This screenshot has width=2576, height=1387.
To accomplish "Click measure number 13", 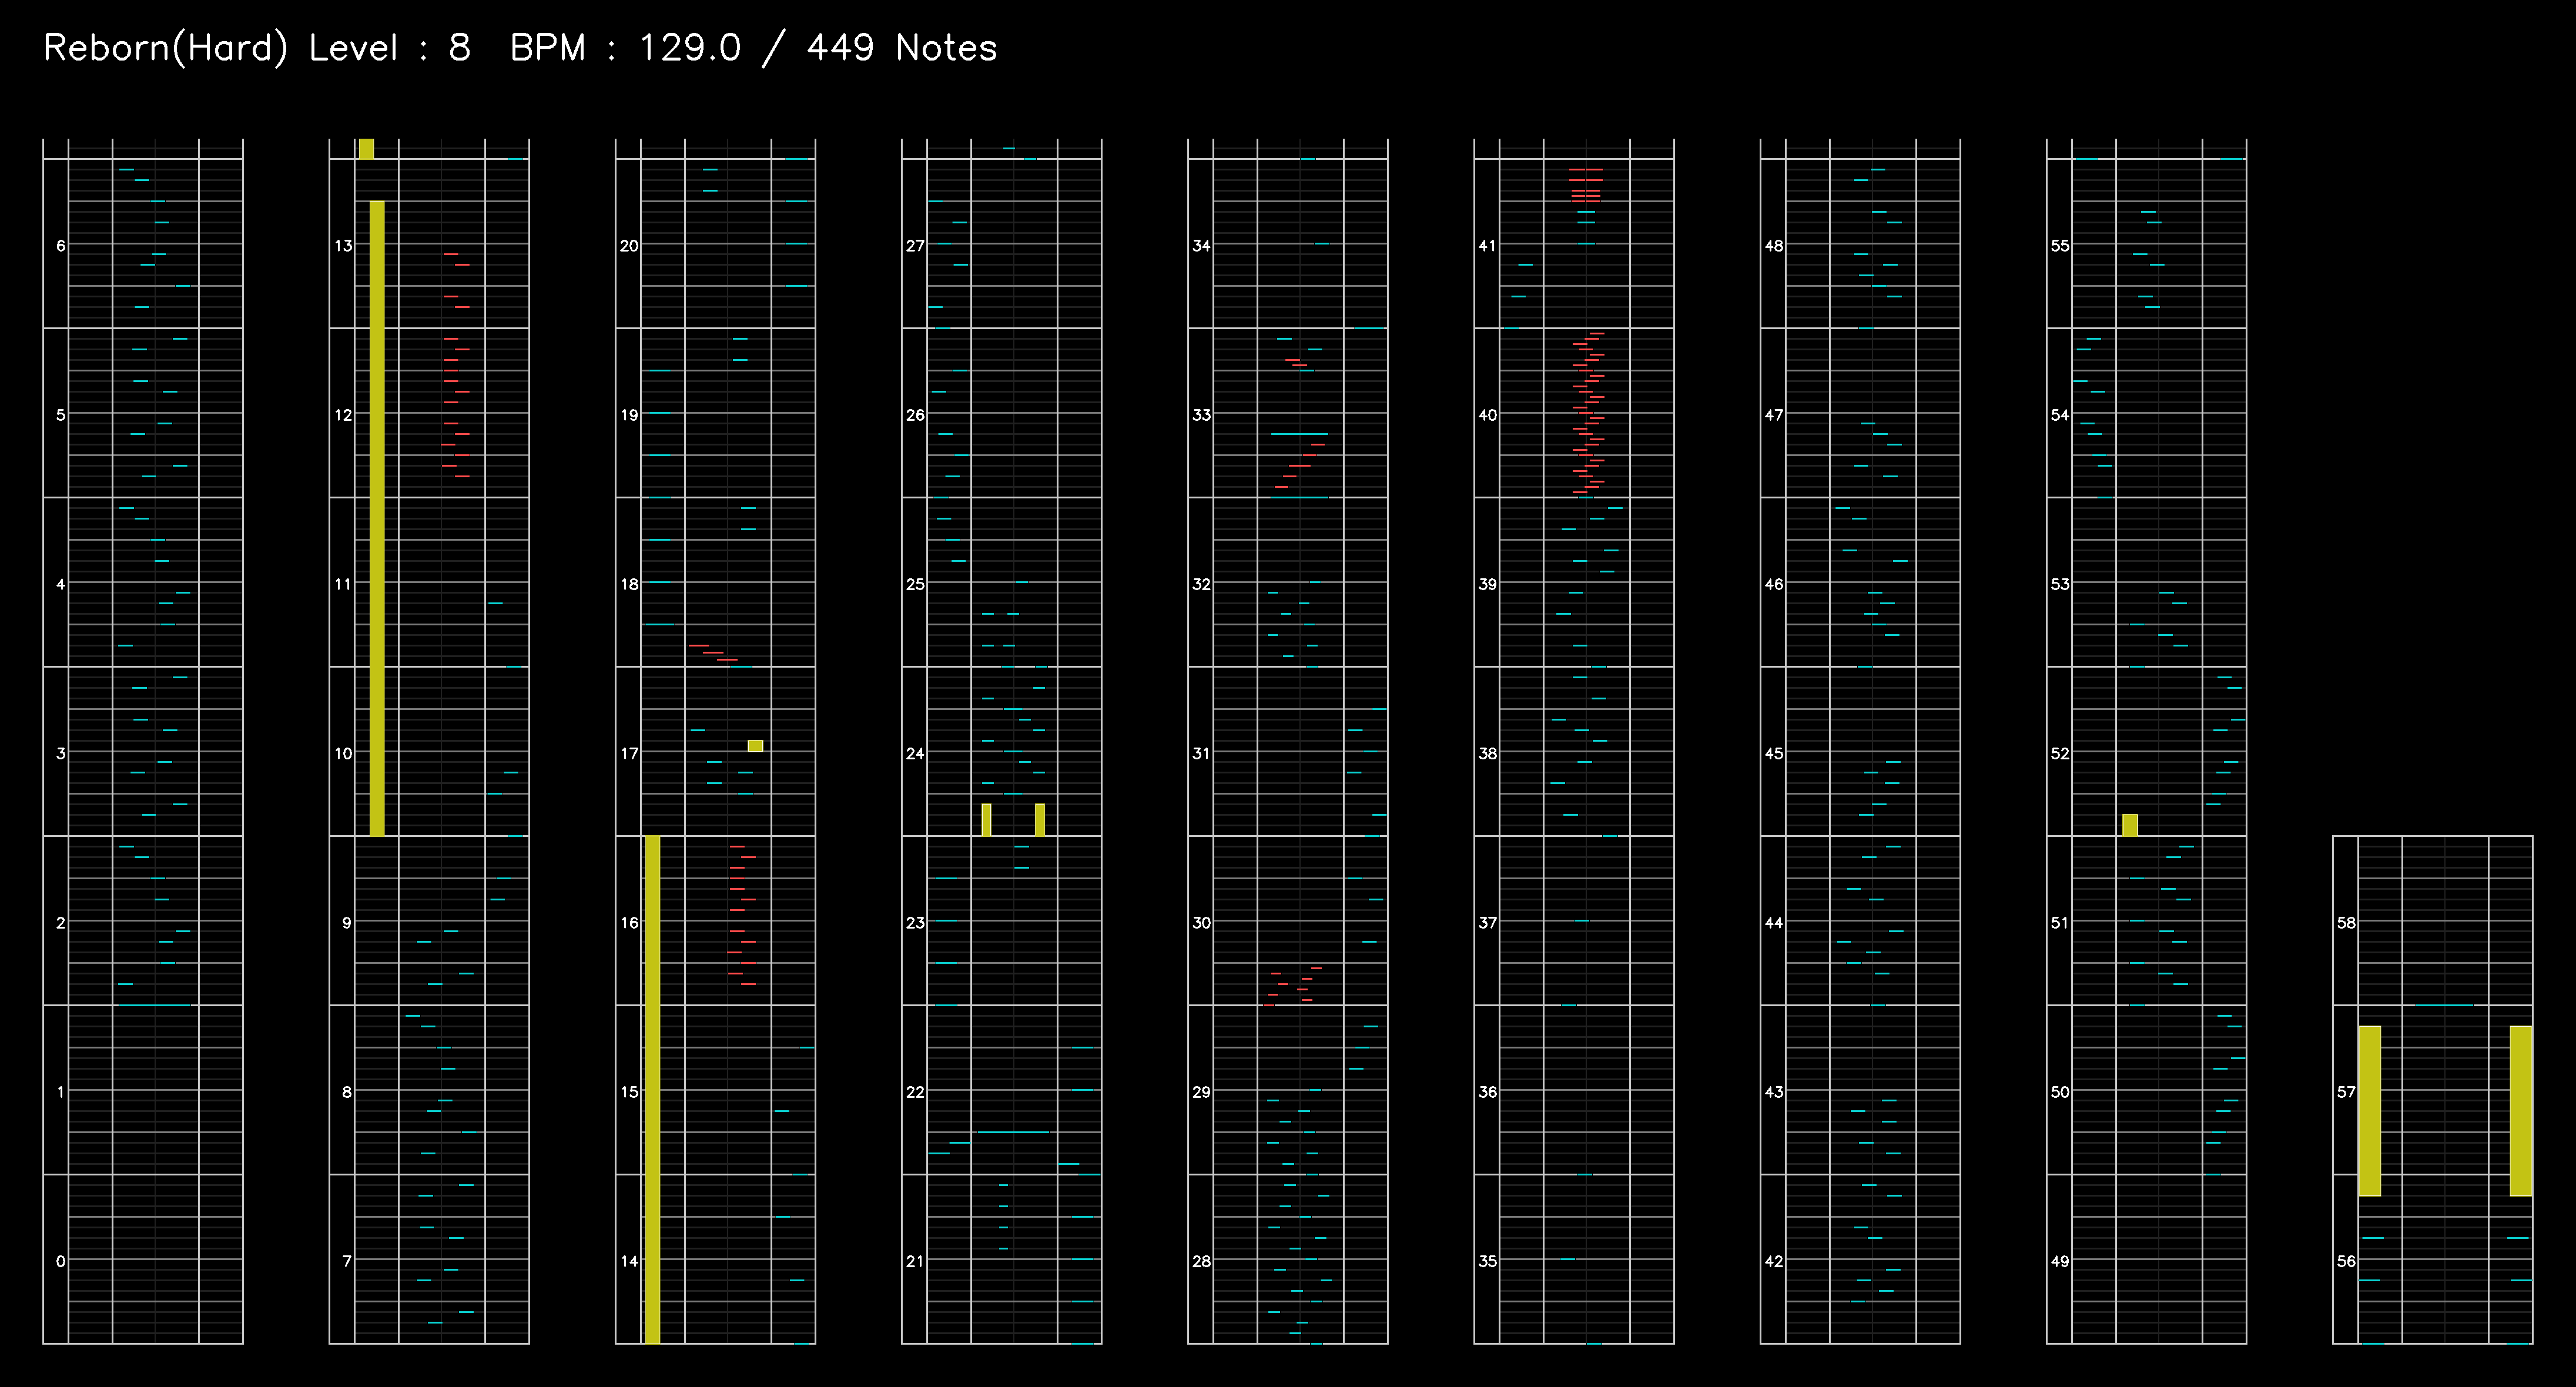I will tap(343, 245).
